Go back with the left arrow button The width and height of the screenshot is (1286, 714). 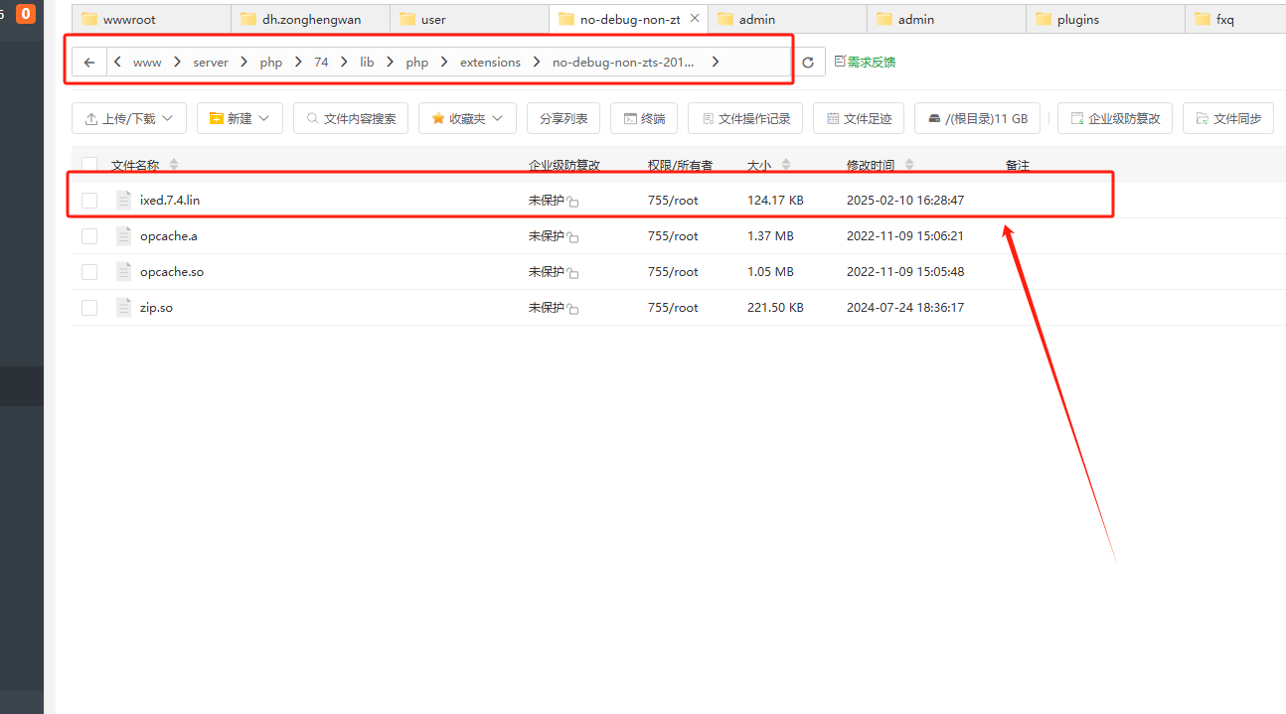[x=89, y=63]
